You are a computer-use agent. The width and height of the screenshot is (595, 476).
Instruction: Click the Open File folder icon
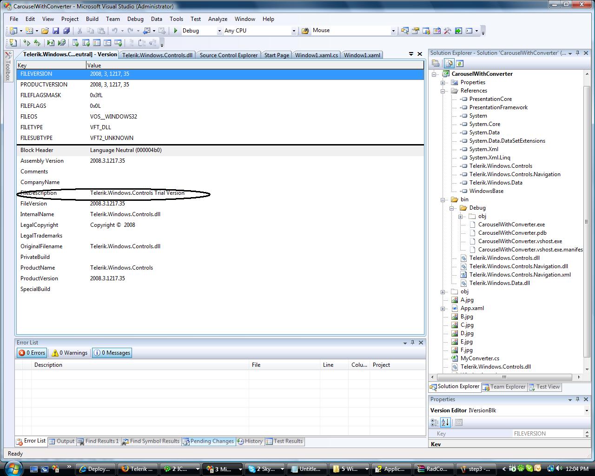coord(45,31)
